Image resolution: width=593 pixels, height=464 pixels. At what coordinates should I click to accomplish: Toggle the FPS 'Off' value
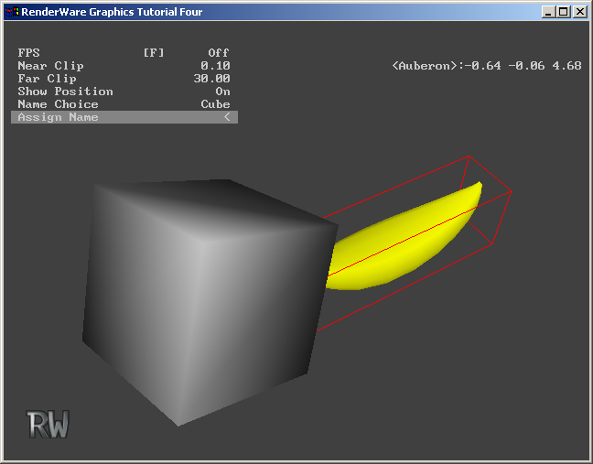tap(218, 53)
